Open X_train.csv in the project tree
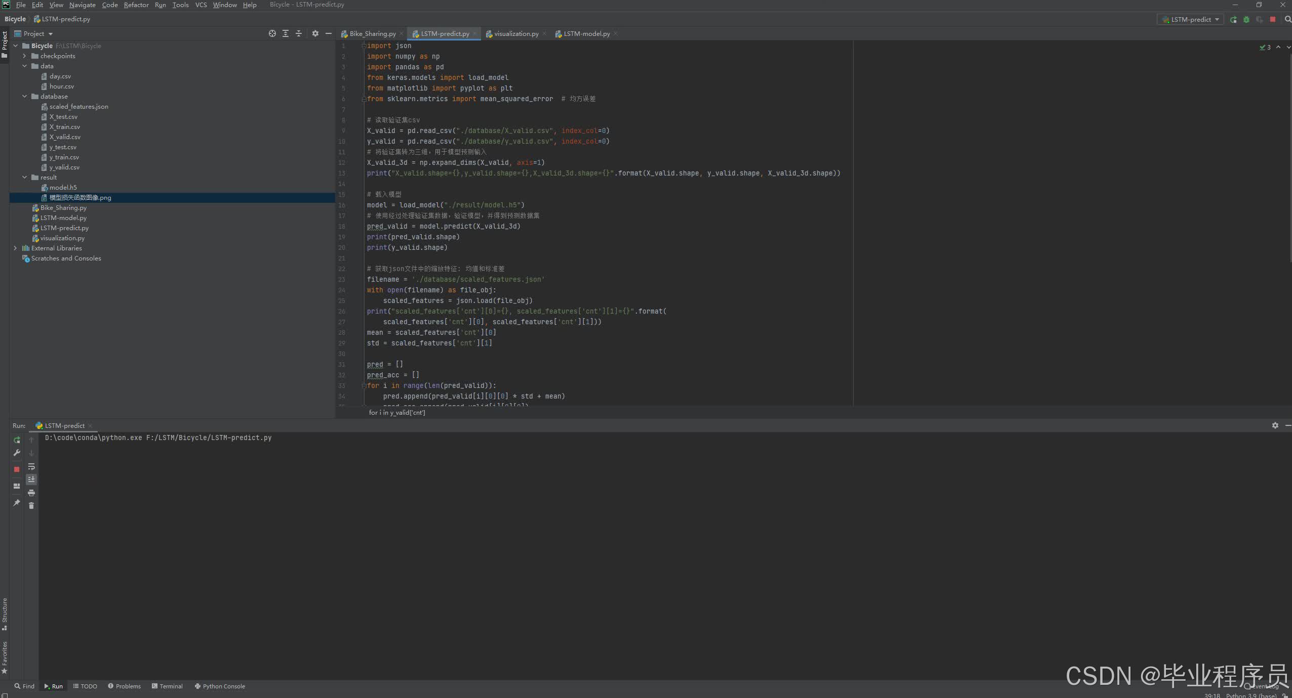Screen dimensions: 1292x698 [x=64, y=127]
